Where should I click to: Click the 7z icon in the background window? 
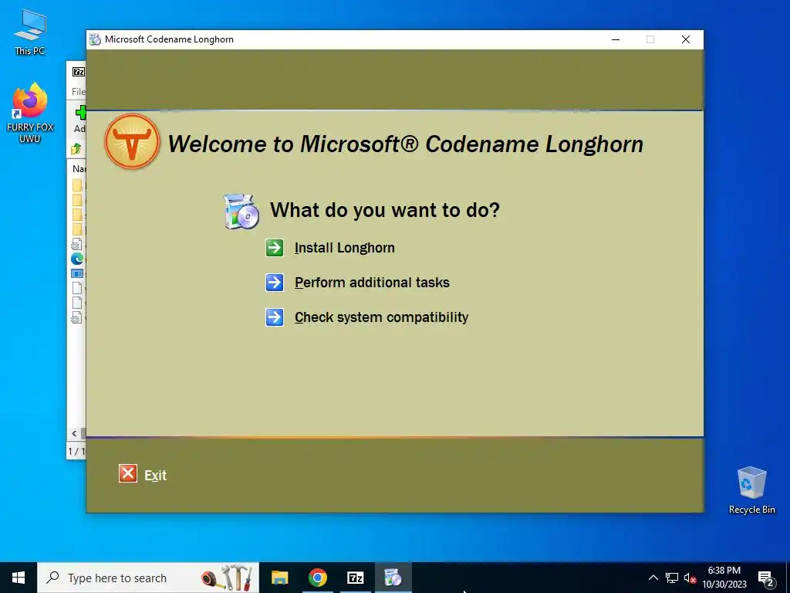79,72
